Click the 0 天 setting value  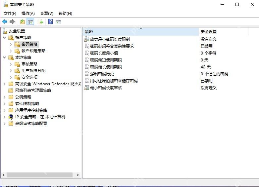(x=204, y=60)
